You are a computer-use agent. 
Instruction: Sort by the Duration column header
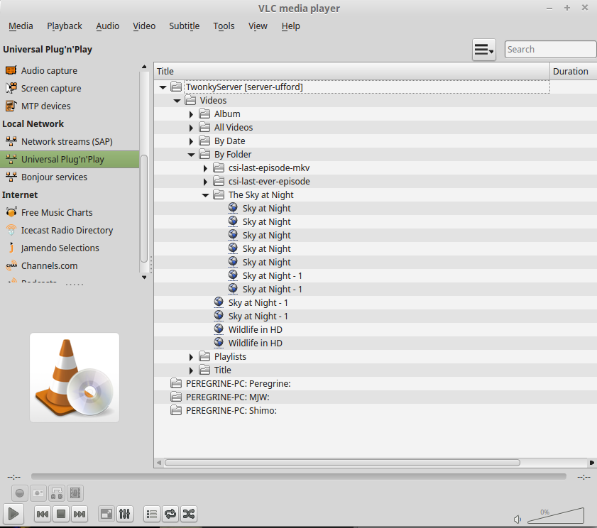click(x=573, y=71)
